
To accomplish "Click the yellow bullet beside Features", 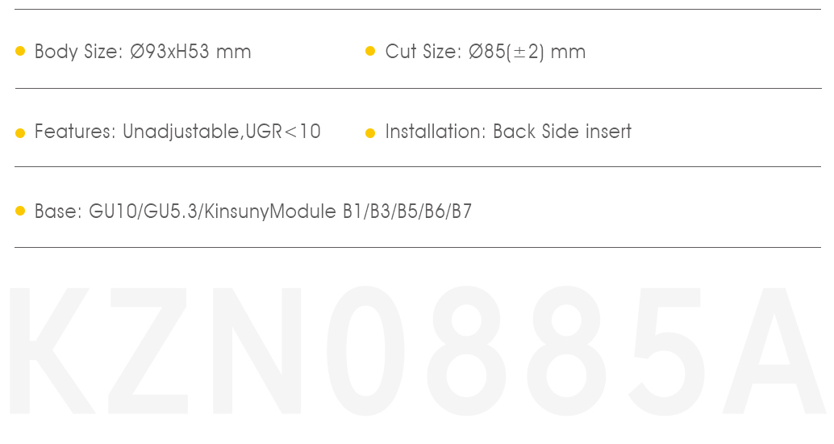I will (20, 132).
